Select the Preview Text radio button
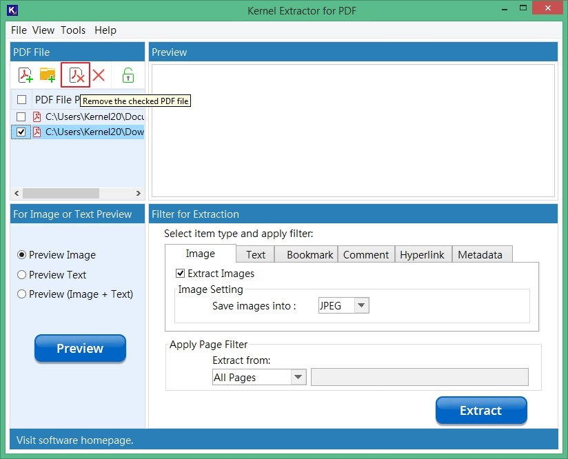This screenshot has height=459, width=568. click(22, 274)
